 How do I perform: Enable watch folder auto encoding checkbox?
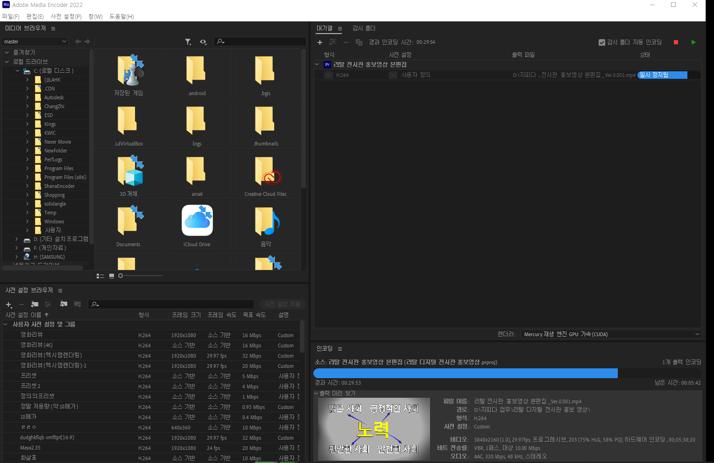click(602, 42)
